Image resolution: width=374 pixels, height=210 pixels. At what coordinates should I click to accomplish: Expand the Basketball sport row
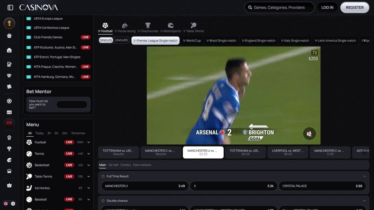89,165
